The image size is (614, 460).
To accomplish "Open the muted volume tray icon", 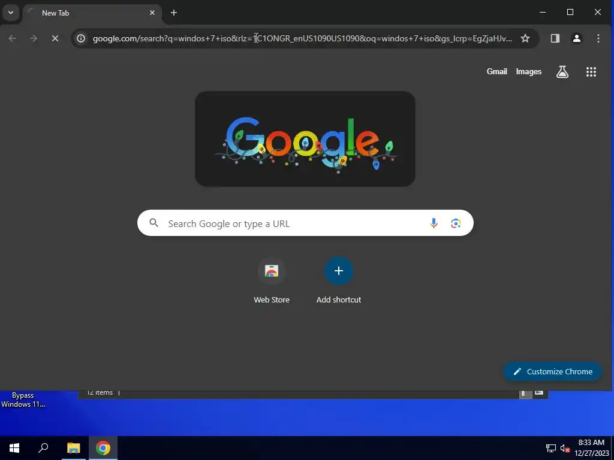I will (x=565, y=448).
